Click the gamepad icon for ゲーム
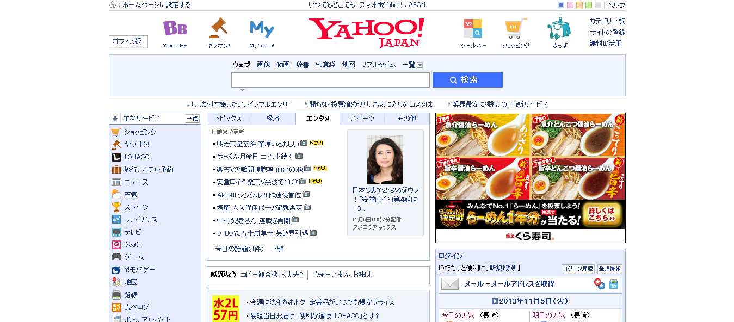The height and width of the screenshot is (322, 734). coord(116,257)
